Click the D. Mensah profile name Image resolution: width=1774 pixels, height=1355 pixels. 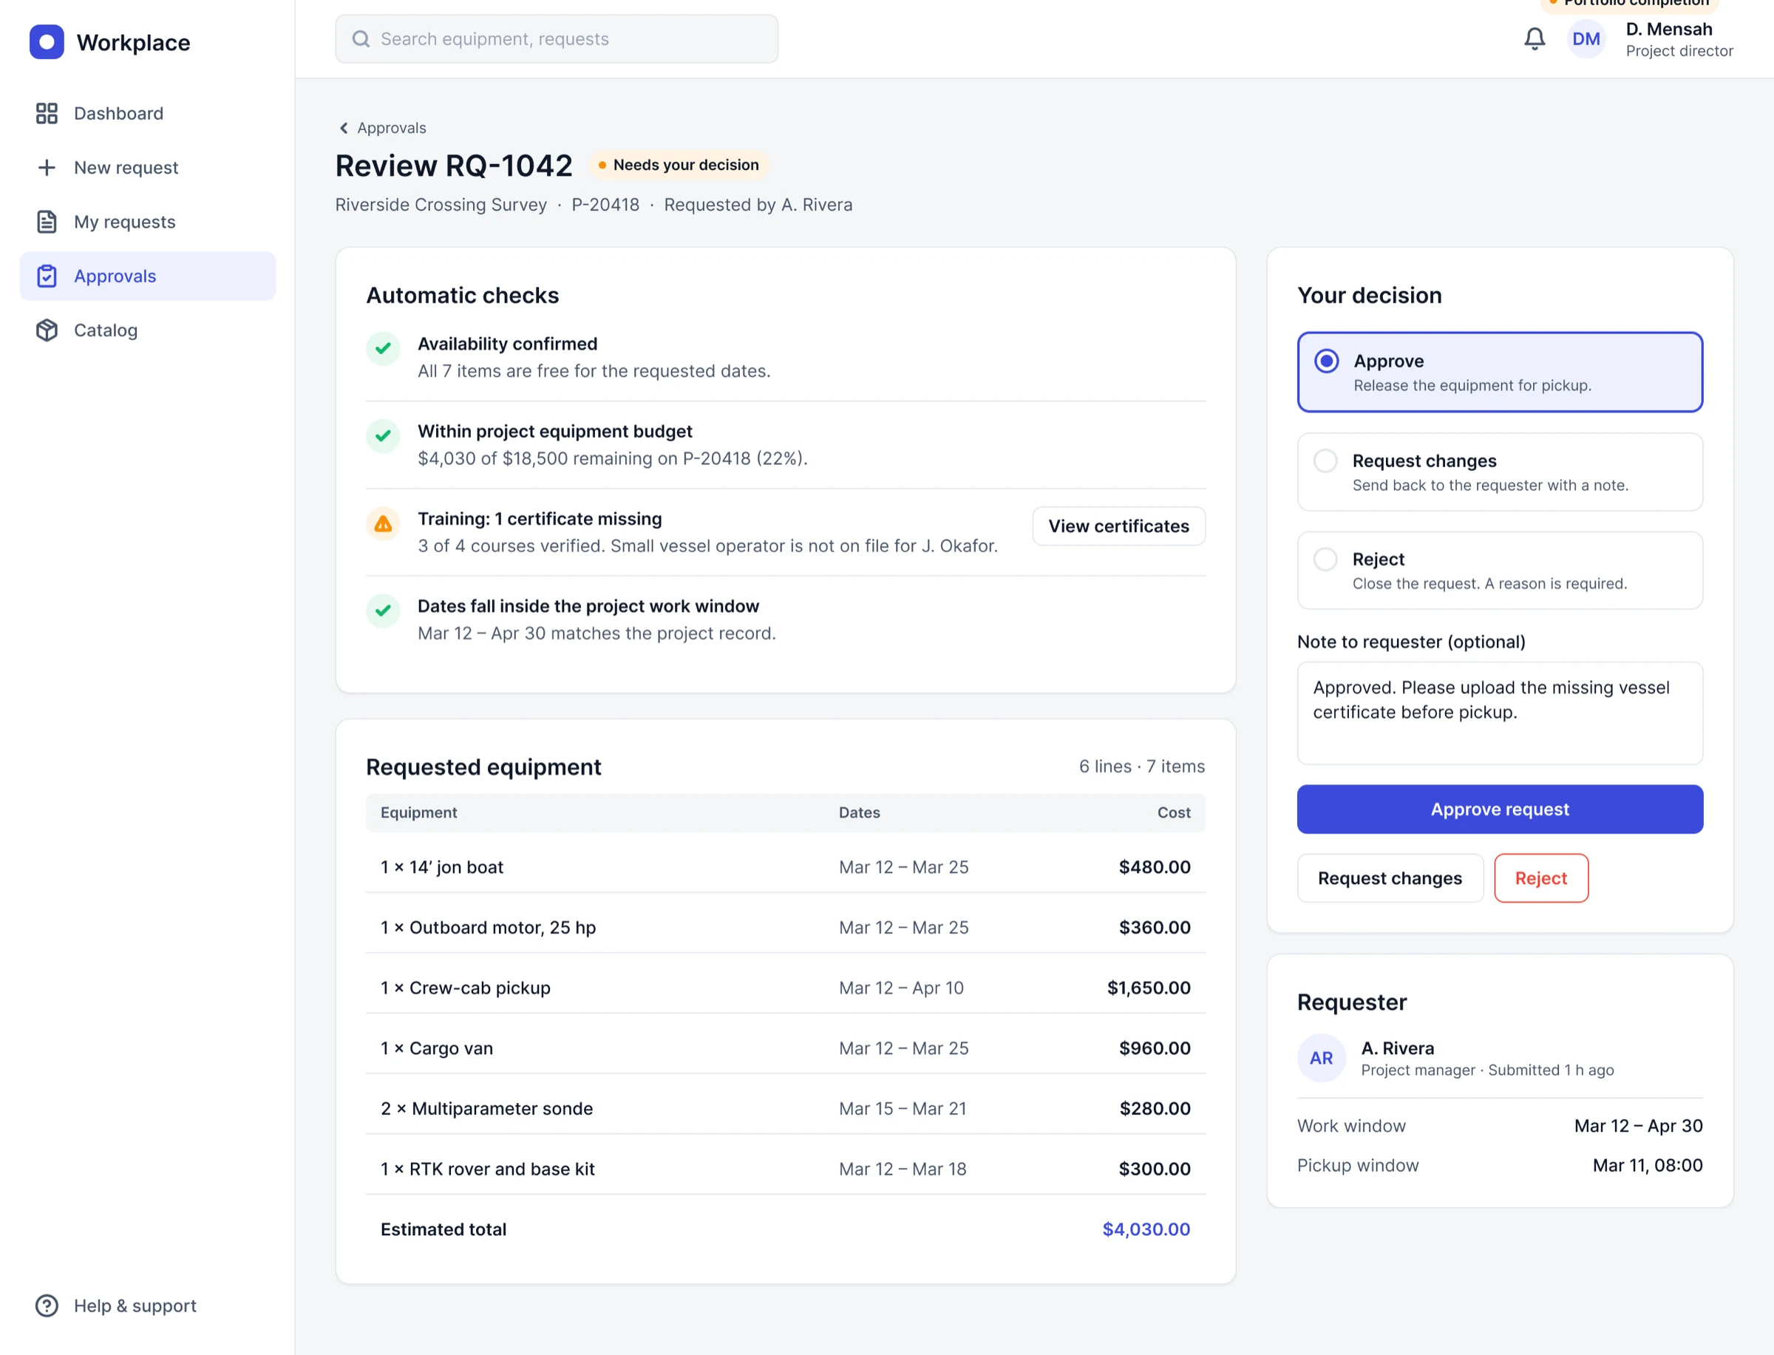1668,29
